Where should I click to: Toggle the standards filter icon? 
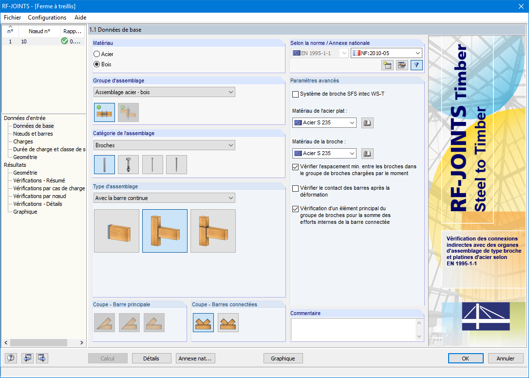[416, 65]
